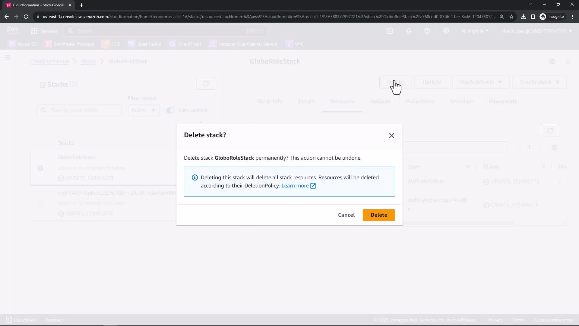
Task: Cancel the stack deletion
Action: tap(346, 215)
